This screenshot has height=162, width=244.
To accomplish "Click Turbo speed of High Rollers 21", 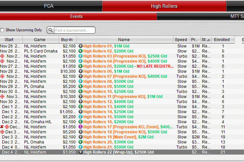I will [x=182, y=147].
